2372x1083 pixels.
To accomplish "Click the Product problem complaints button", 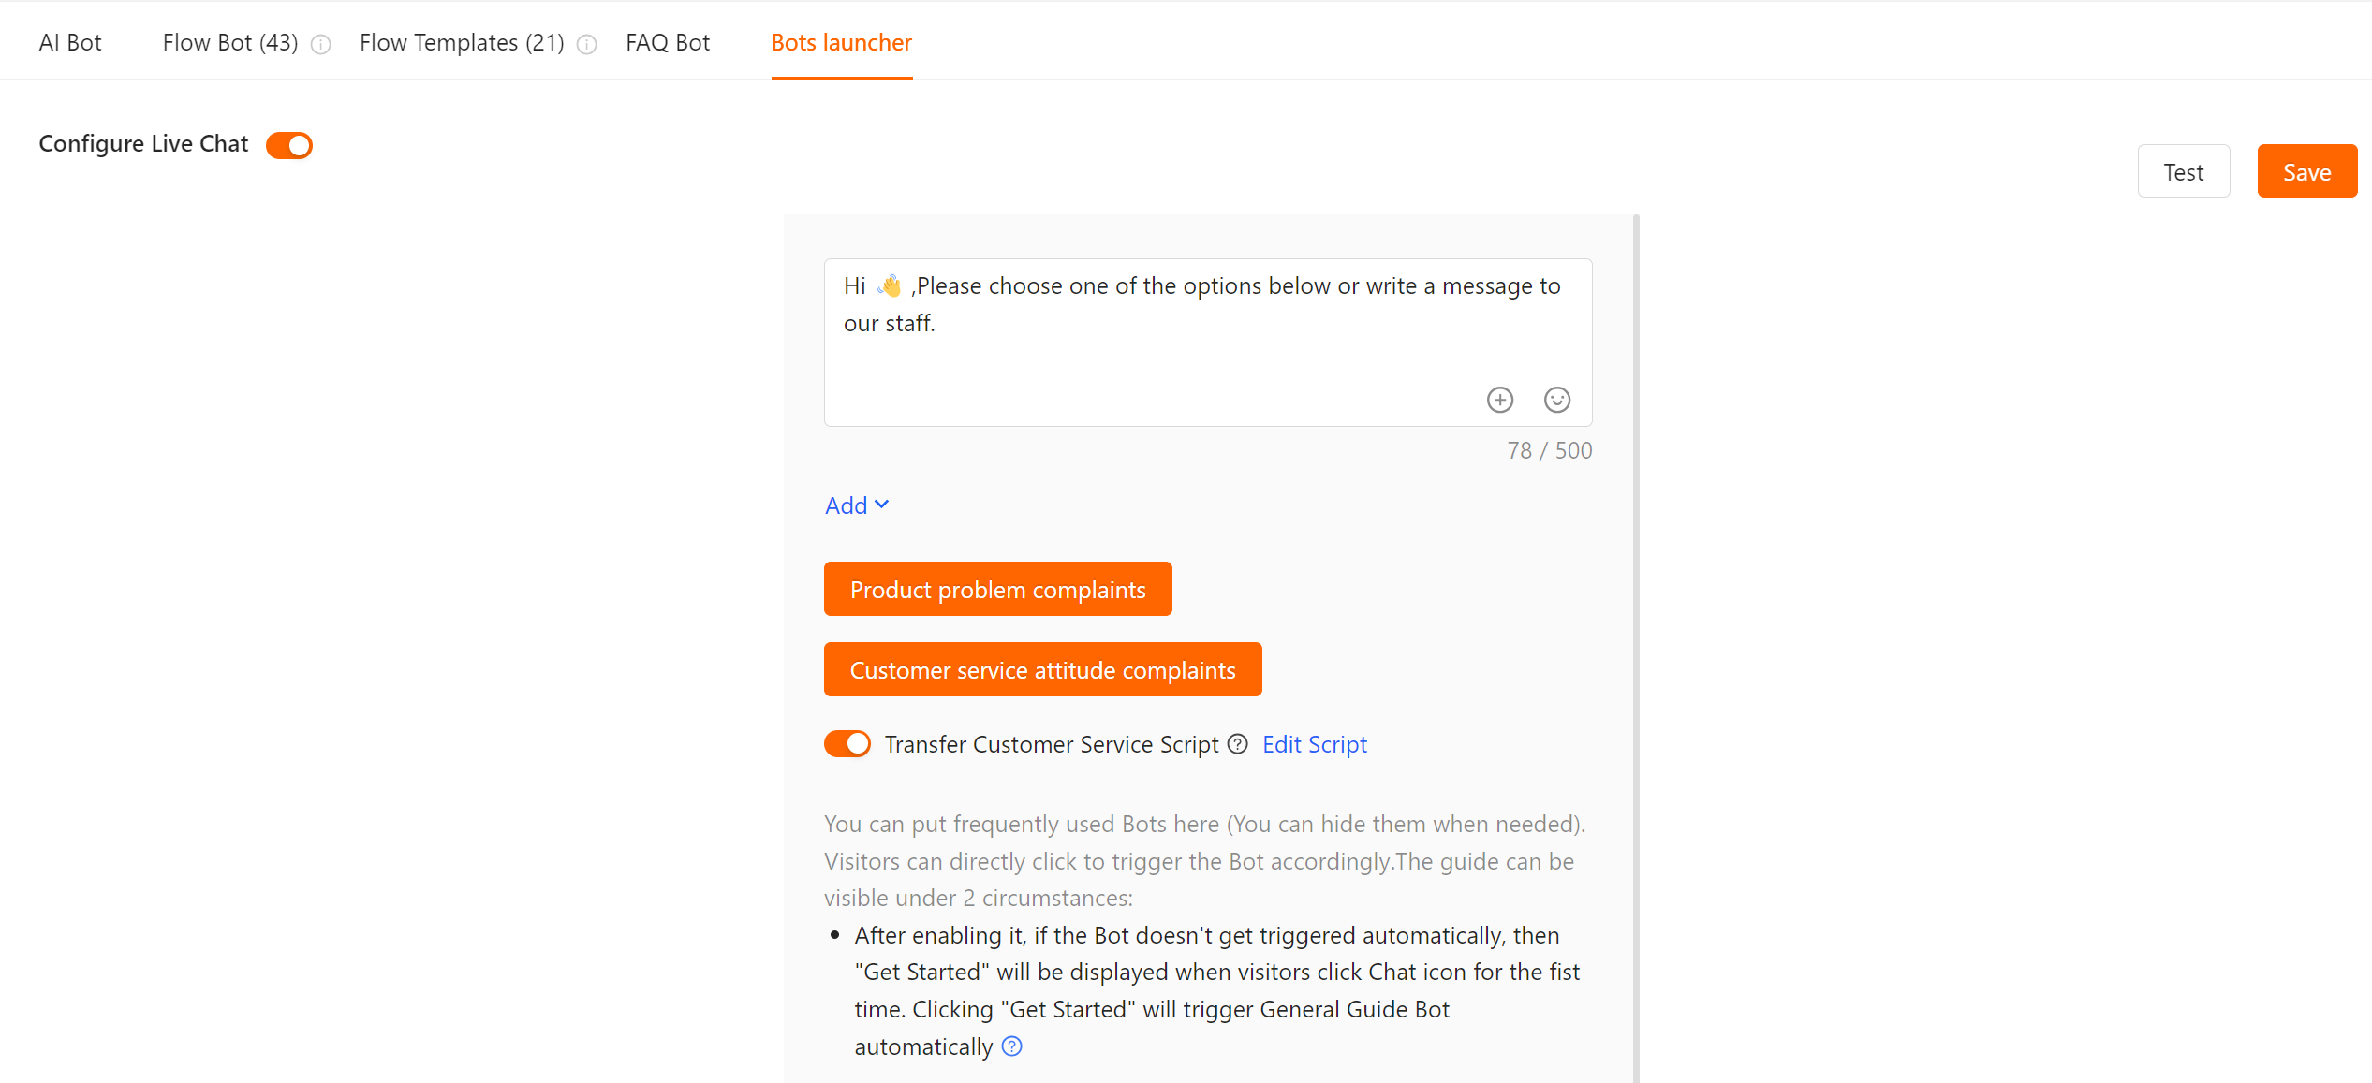I will pyautogui.click(x=998, y=589).
